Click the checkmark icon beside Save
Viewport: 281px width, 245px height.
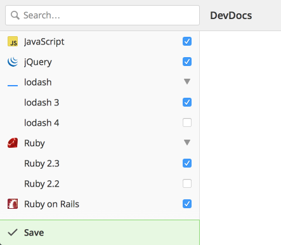tap(13, 232)
